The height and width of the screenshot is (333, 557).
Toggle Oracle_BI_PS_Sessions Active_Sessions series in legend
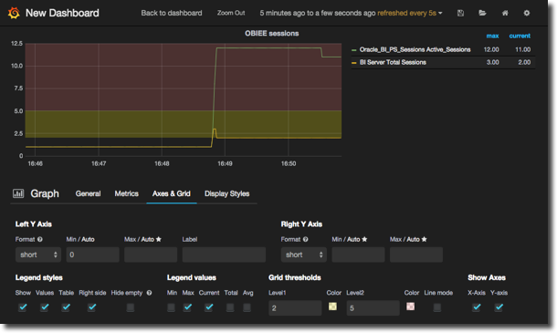pos(415,49)
